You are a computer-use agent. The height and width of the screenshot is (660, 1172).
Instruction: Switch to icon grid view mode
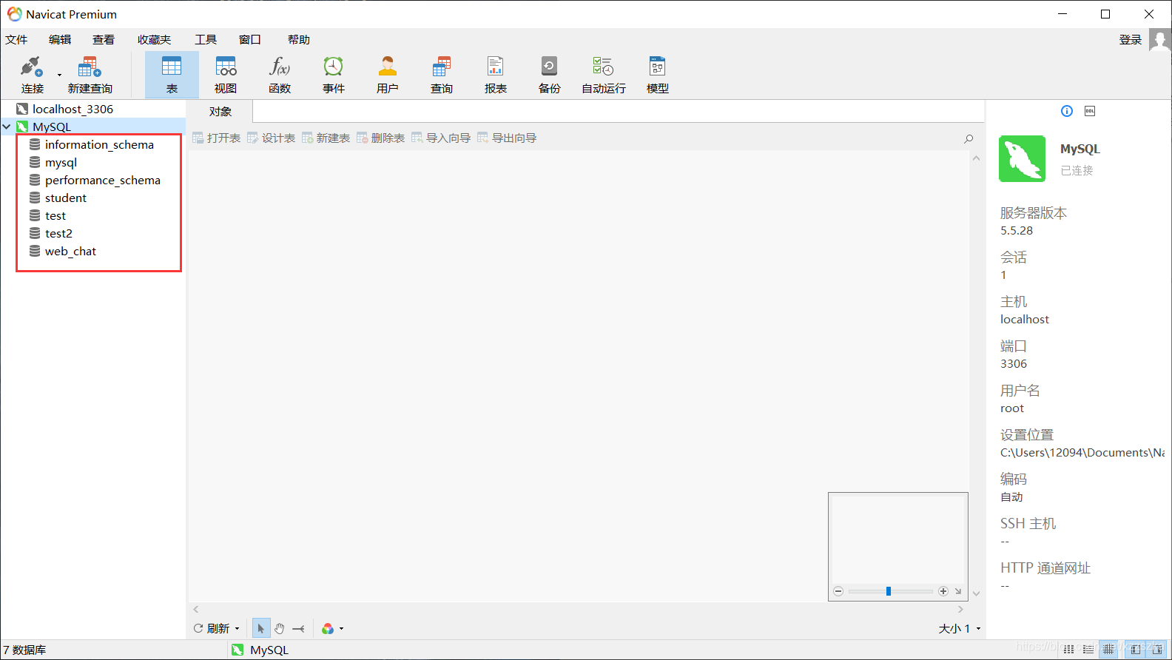(x=1069, y=649)
